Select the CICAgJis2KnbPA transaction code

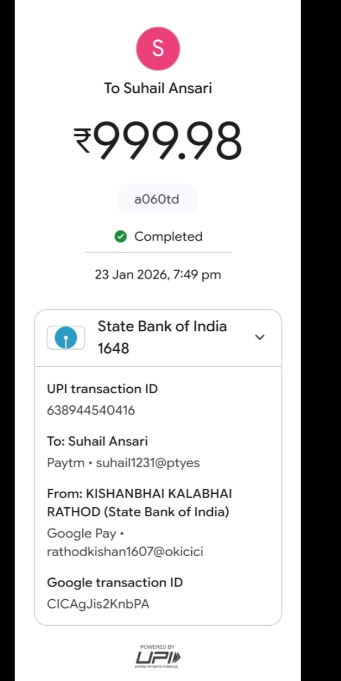coord(98,604)
